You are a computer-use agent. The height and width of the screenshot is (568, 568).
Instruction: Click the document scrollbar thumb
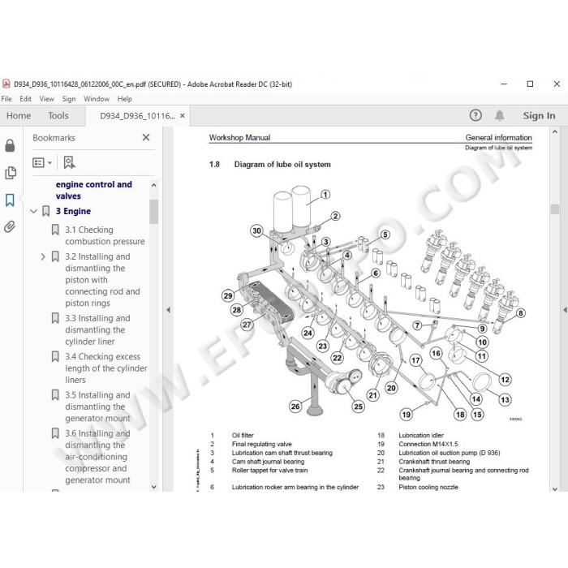click(x=554, y=209)
